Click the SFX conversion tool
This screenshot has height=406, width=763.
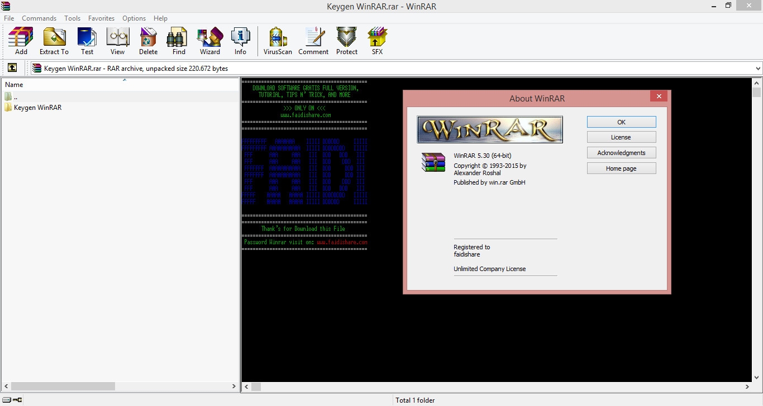click(x=377, y=39)
